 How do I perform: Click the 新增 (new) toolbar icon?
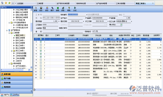(36, 9)
